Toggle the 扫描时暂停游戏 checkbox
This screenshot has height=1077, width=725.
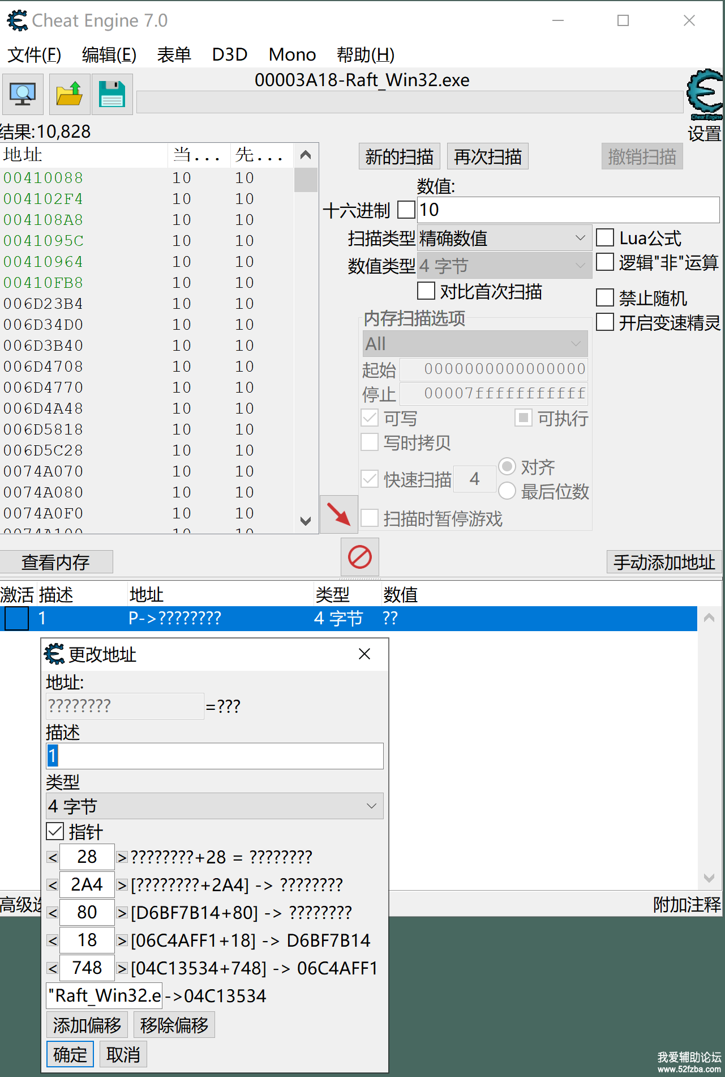370,518
